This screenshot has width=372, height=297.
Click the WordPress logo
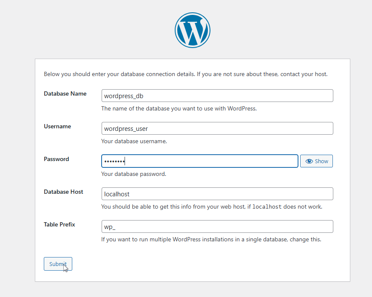click(x=193, y=30)
